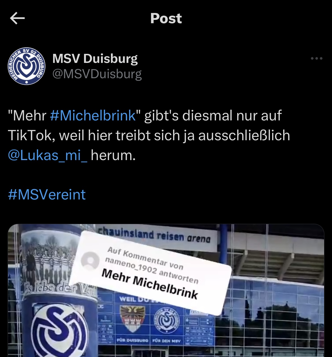This screenshot has height=357, width=332.
Task: Open the @MSVDuisburg handle
Action: click(x=97, y=74)
